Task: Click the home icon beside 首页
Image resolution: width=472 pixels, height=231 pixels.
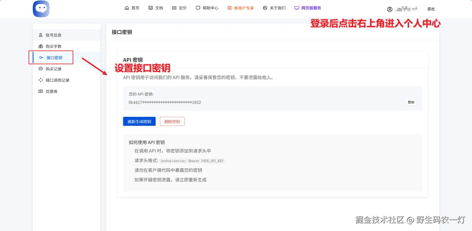Action: (126, 8)
